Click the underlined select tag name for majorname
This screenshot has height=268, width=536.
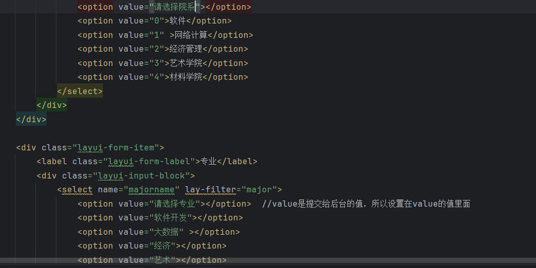[77, 190]
